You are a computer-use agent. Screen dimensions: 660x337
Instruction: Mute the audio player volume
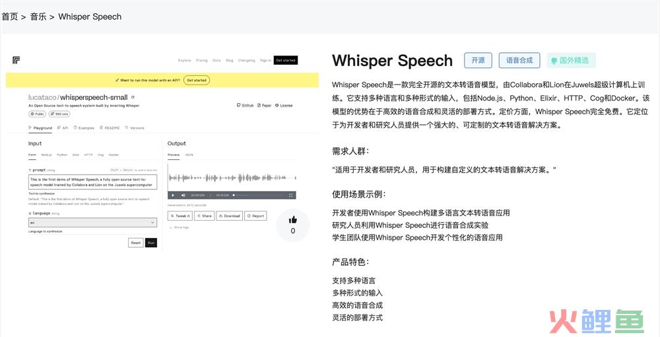(183, 195)
